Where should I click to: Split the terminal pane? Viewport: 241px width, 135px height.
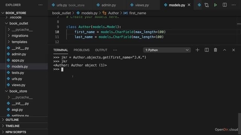coord(207,50)
